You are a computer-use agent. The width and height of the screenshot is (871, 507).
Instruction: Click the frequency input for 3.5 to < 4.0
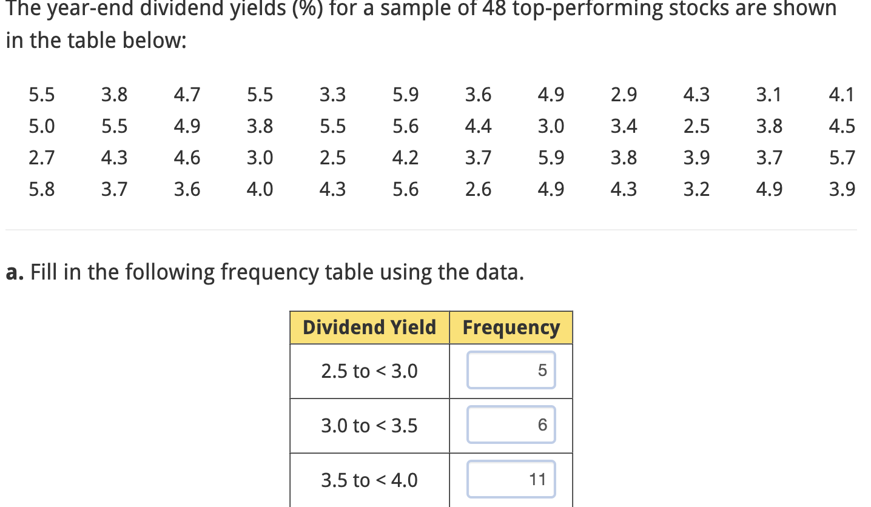coord(511,479)
